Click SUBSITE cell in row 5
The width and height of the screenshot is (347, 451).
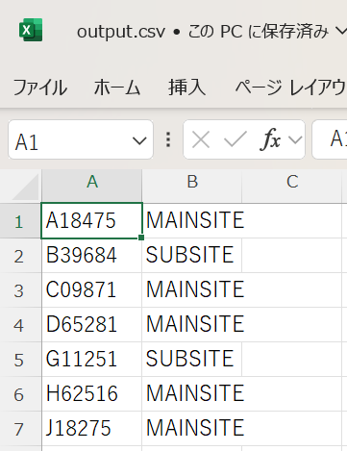point(192,360)
